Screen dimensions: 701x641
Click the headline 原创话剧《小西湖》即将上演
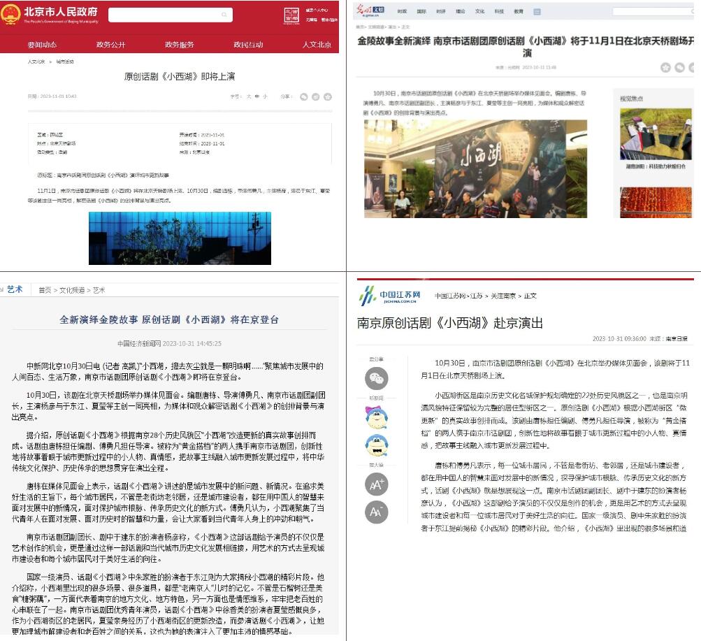[x=180, y=76]
